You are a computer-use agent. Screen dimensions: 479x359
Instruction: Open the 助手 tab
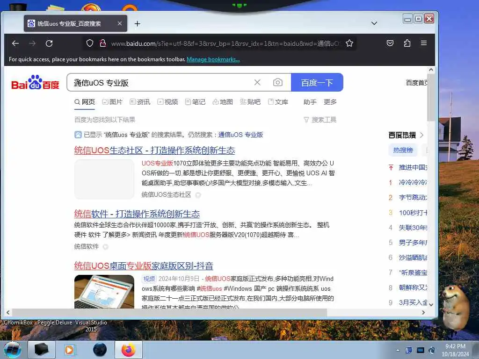point(310,102)
